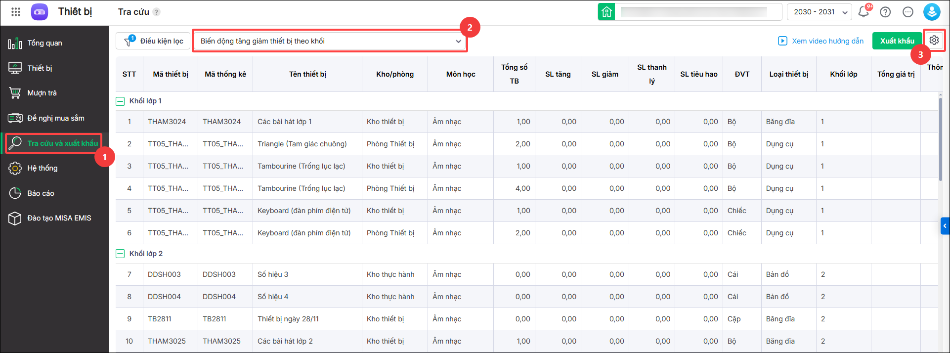Open table settings gear icon
950x353 pixels.
934,41
